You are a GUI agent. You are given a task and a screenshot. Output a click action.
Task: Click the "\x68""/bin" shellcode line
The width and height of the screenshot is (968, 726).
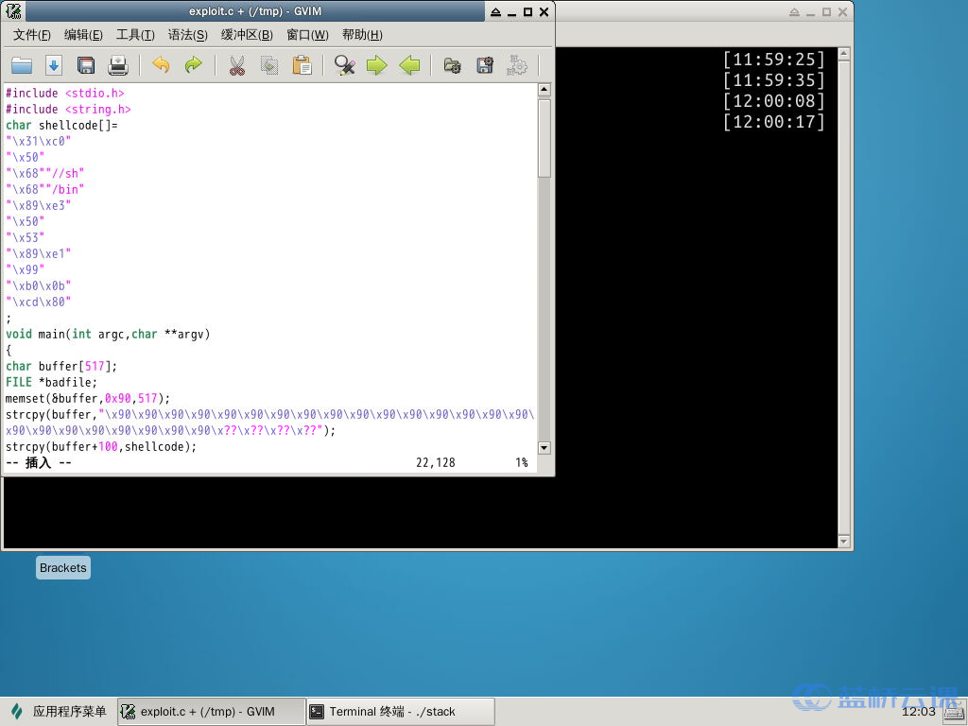[x=45, y=189]
